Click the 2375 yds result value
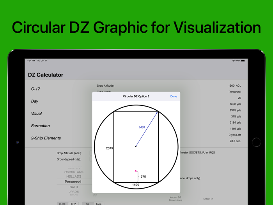273x205 pixels. click(x=235, y=110)
